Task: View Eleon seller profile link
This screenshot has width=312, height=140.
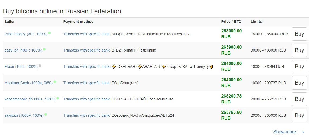Action: (x=21, y=67)
